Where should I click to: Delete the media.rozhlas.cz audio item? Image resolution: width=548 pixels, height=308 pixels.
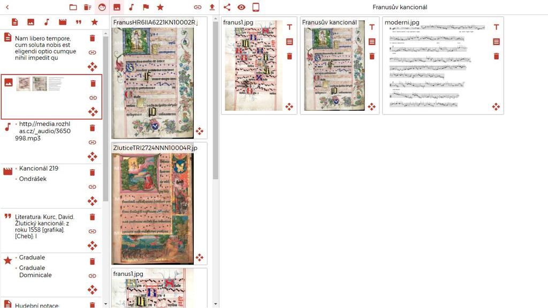click(x=92, y=128)
